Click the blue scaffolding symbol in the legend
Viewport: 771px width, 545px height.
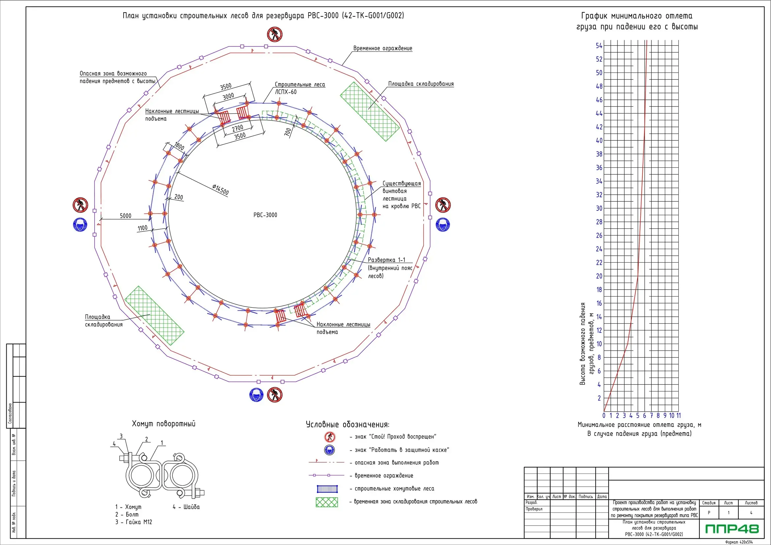(327, 489)
